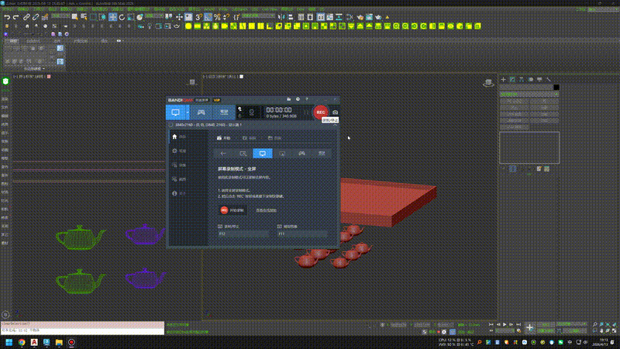Toggle the pause hotkey checkbox
The width and height of the screenshot is (620, 349).
[x=279, y=226]
